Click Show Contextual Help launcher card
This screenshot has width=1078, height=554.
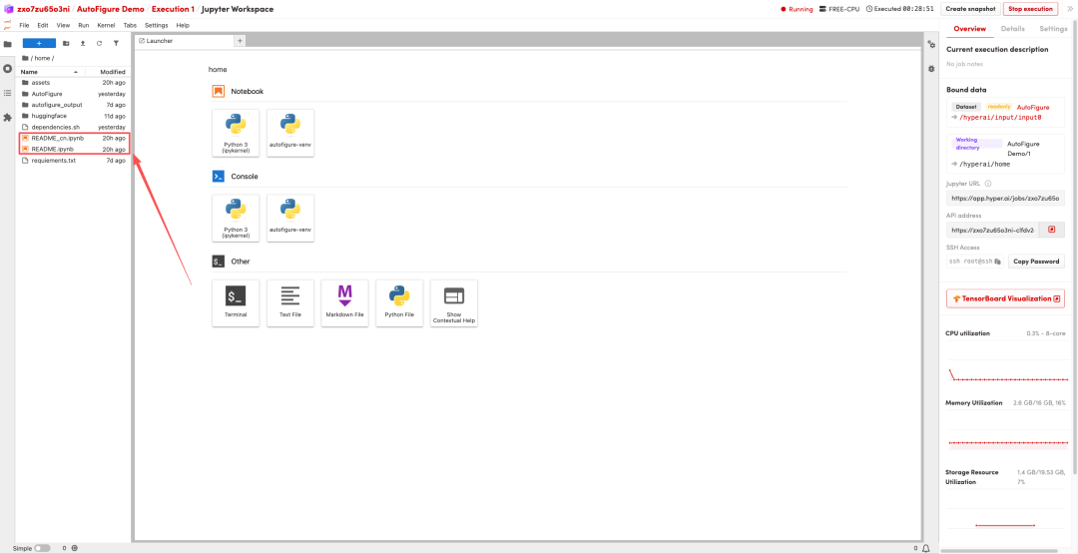click(x=454, y=303)
